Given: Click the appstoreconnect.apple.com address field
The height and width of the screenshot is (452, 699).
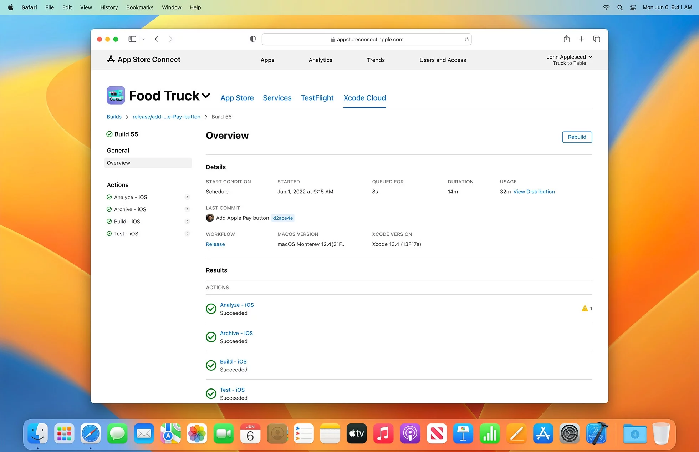Looking at the screenshot, I should (x=366, y=39).
